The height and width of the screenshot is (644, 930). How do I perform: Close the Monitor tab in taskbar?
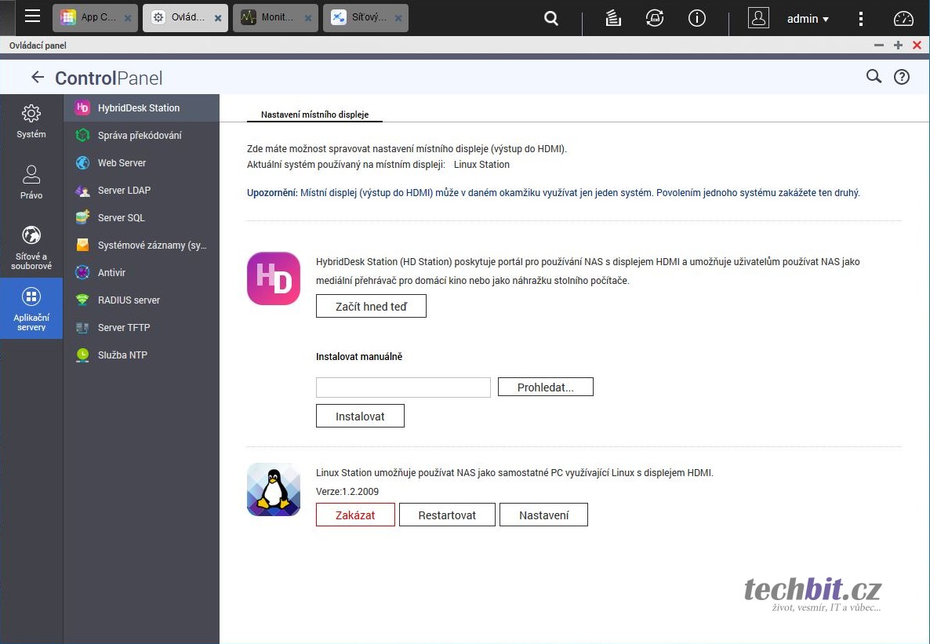[x=309, y=18]
